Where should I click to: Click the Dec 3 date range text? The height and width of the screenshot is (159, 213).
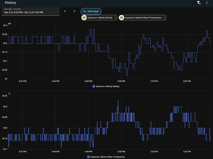tap(24, 12)
